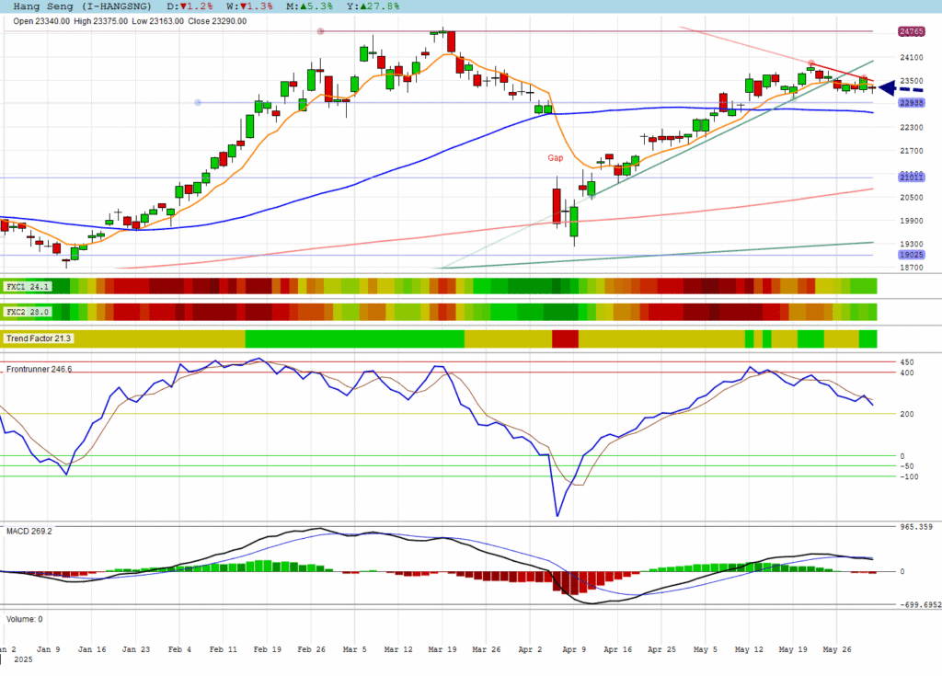Click the Mar 12 date label
Image resolution: width=942 pixels, height=676 pixels.
point(398,649)
